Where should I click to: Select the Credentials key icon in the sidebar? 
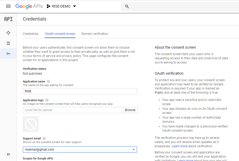pyautogui.click(x=8, y=54)
